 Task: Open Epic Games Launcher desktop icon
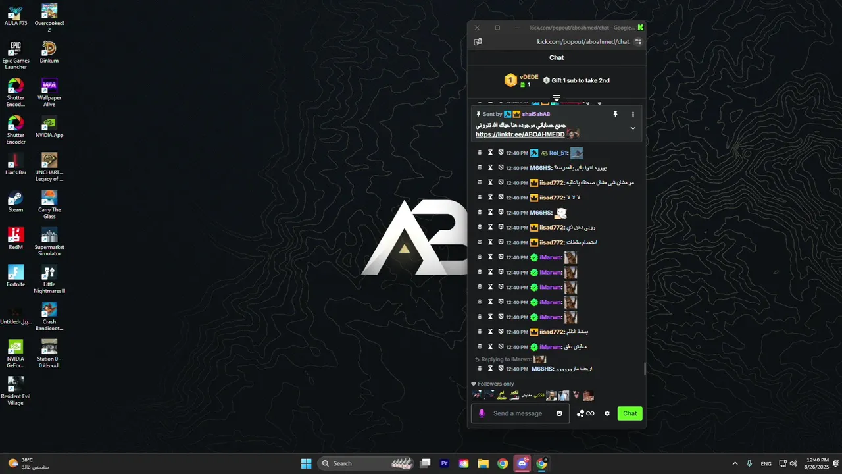[x=16, y=56]
